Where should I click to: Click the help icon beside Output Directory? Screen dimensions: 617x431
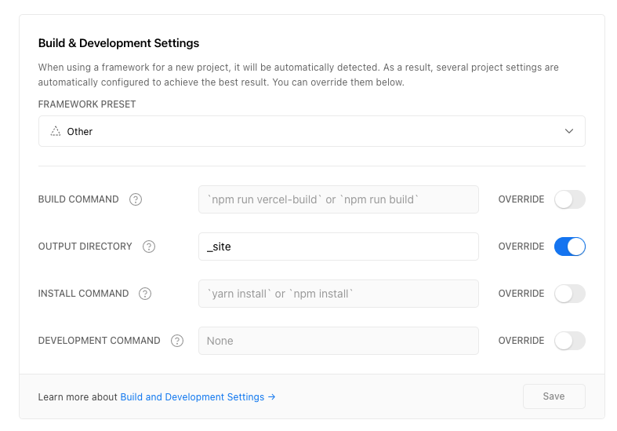[149, 247]
